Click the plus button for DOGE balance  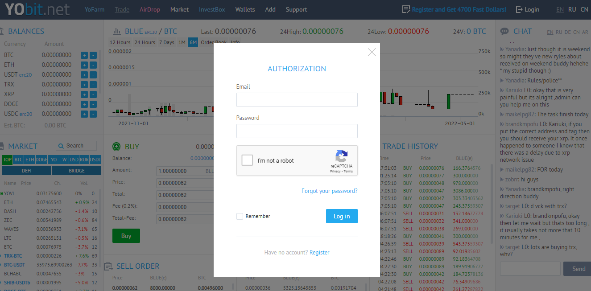pos(84,104)
